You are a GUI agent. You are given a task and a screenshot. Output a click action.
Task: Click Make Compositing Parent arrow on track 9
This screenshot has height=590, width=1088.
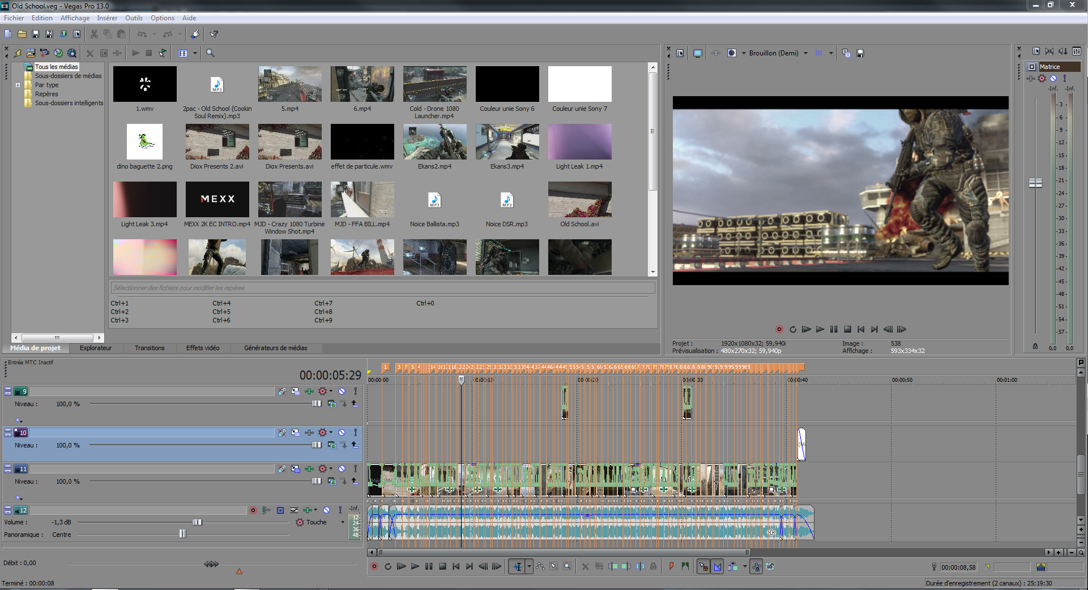355,404
